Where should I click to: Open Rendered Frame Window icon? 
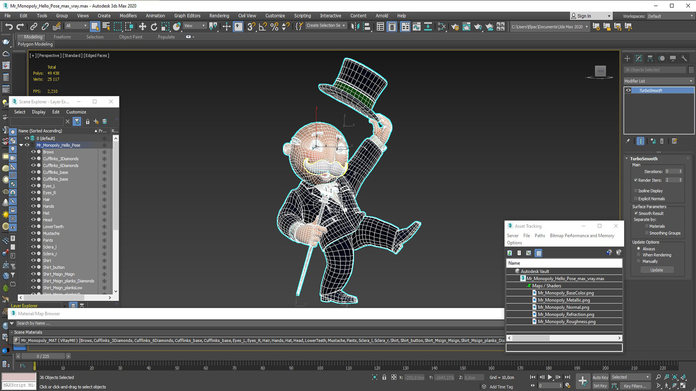pos(467,26)
